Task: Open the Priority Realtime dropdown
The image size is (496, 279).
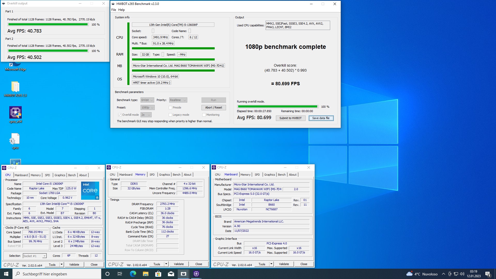Action: pos(178,100)
